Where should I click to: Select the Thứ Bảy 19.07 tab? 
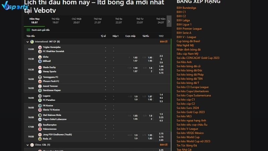(x=55, y=21)
